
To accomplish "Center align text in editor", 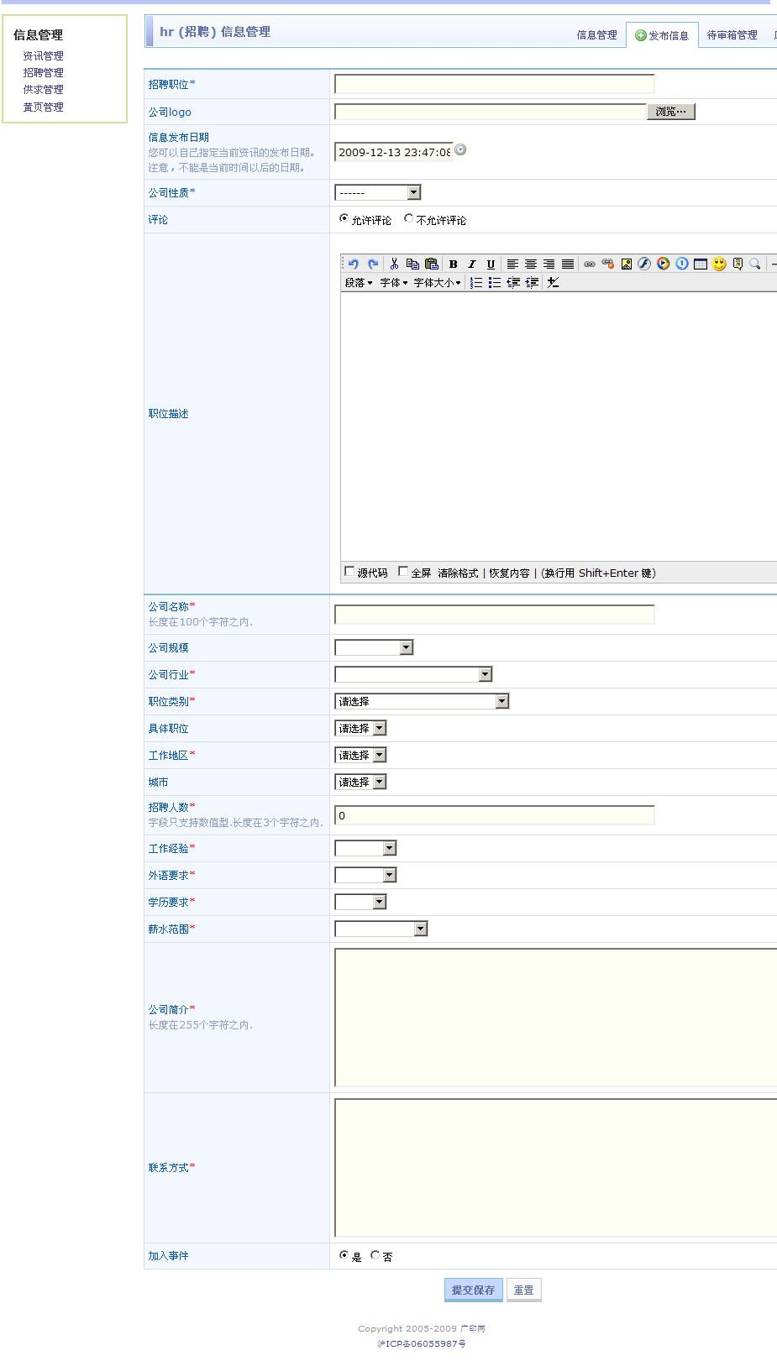I will [531, 264].
